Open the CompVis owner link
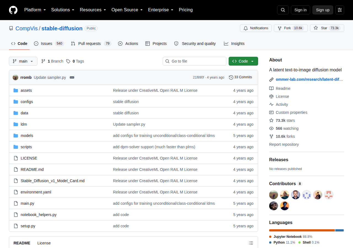 [x=26, y=28]
